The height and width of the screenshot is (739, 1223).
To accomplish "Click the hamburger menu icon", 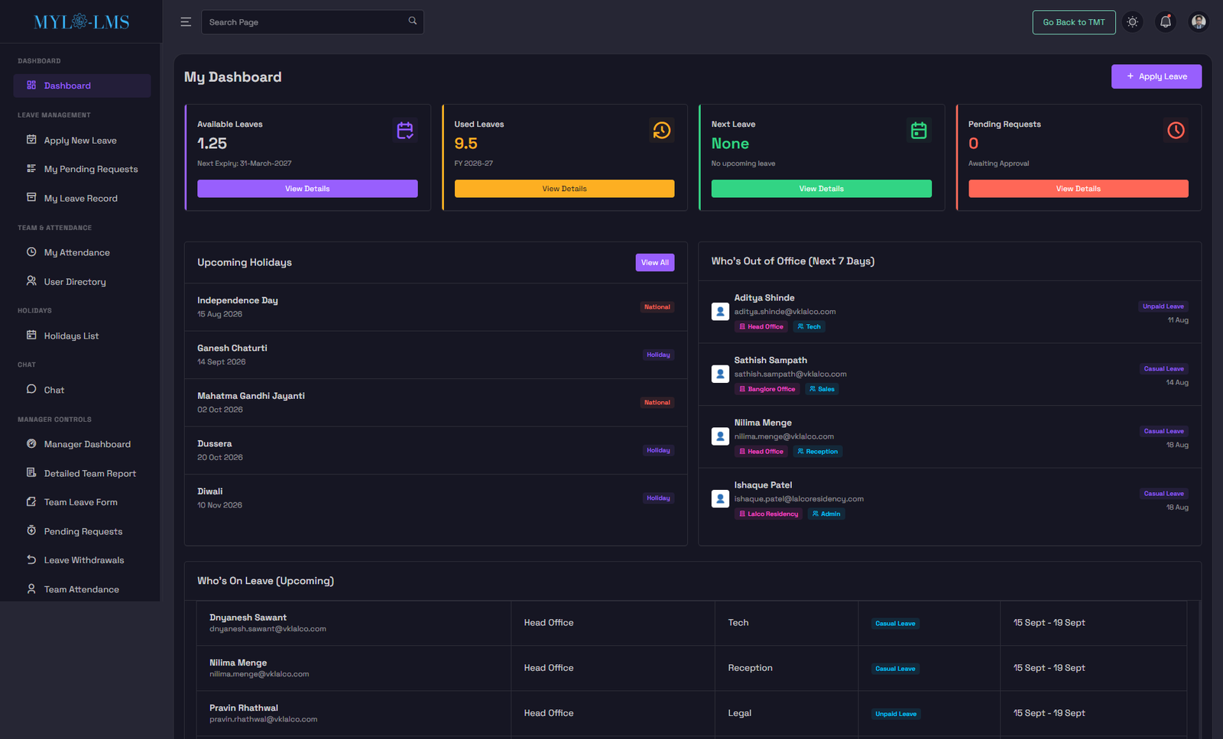I will (186, 22).
